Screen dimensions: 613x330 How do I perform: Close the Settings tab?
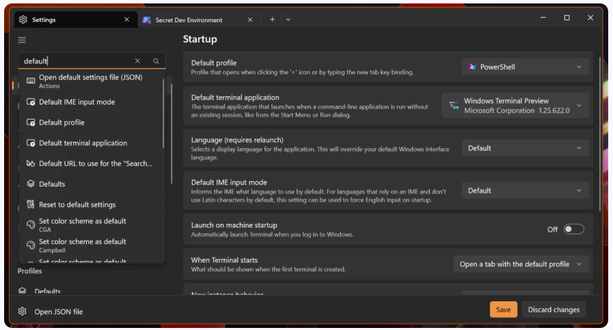click(126, 20)
